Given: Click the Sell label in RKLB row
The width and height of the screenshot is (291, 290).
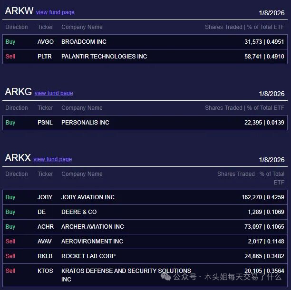Looking at the screenshot, I should coord(10,256).
